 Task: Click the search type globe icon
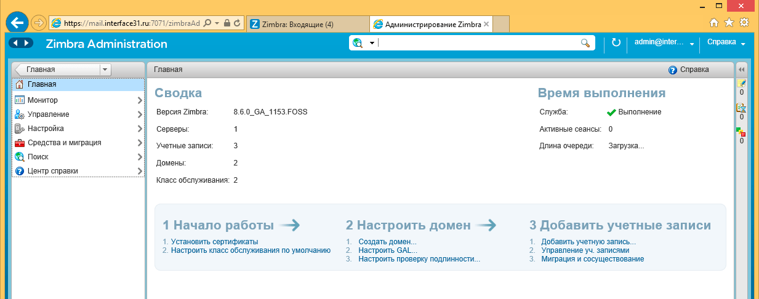[x=358, y=43]
